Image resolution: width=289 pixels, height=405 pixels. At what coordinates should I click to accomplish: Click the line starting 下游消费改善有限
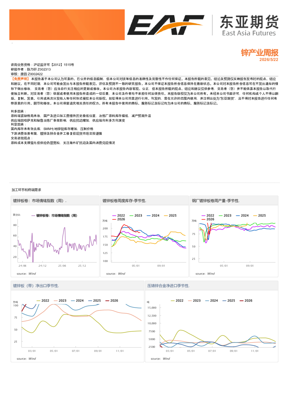pos(56,133)
